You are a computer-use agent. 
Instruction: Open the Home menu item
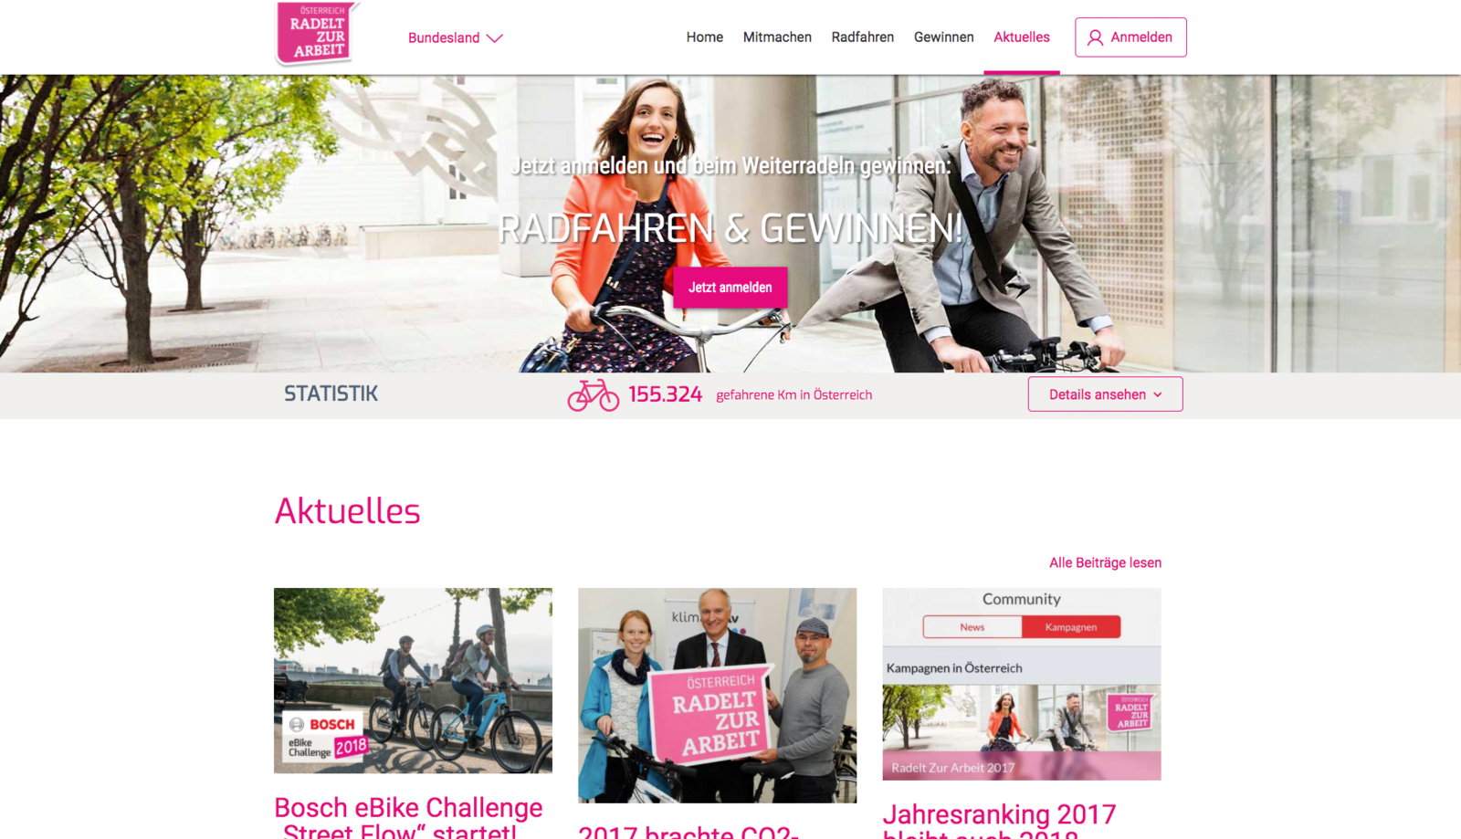705,37
